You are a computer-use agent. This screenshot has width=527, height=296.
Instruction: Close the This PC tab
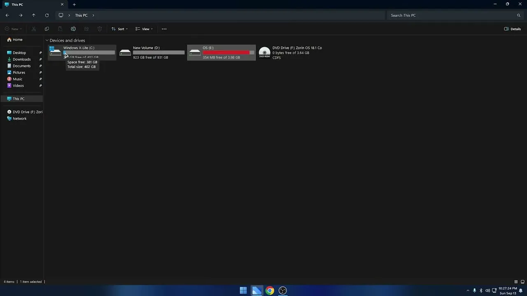click(62, 5)
